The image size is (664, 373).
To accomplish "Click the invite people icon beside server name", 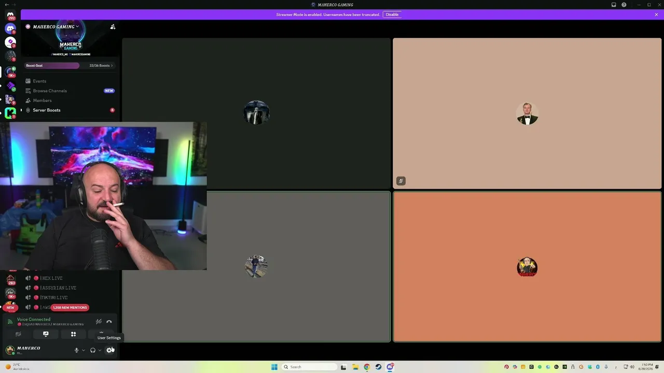I will point(113,27).
